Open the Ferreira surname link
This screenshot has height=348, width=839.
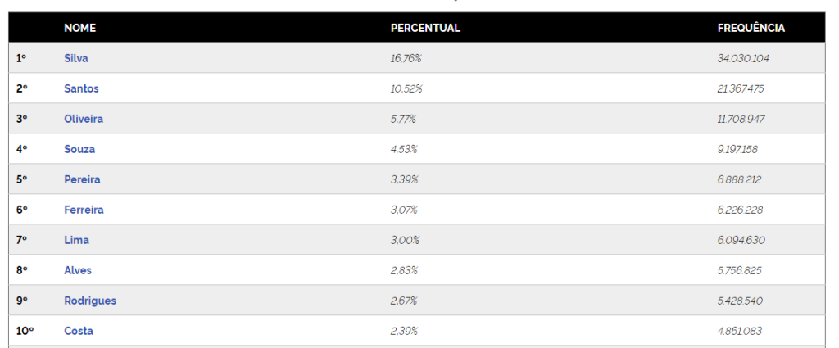tap(84, 210)
